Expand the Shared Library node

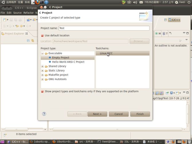(x=42, y=66)
